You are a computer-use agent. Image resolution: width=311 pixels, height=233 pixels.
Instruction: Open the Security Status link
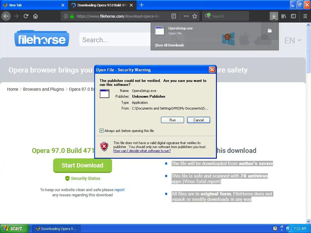coord(85,178)
